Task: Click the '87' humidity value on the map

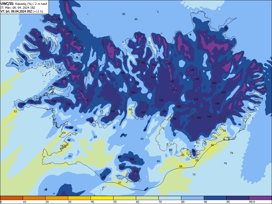Action: pyautogui.click(x=55, y=120)
